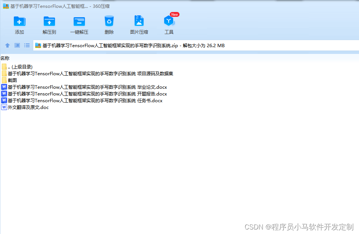Click the Word icon of 毕业论文.docx
The height and width of the screenshot is (234, 359).
4,87
